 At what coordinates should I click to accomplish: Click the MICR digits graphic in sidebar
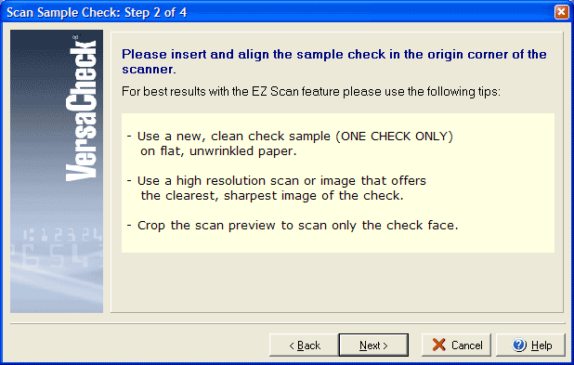(x=57, y=247)
